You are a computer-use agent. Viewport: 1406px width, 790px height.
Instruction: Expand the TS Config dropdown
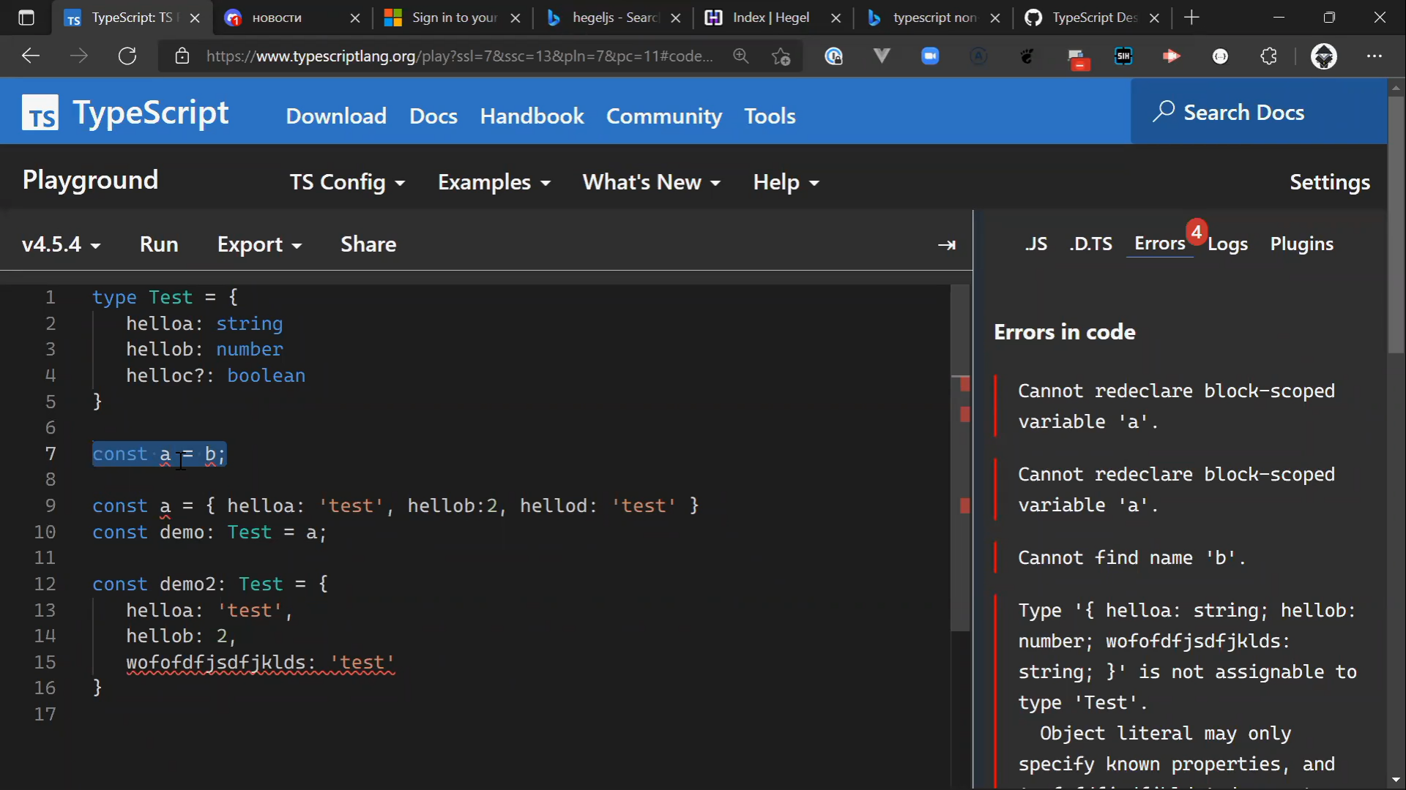(347, 182)
